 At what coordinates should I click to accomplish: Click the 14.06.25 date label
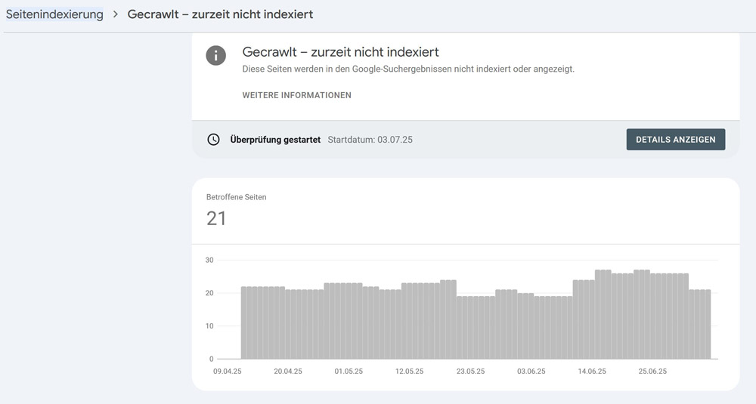tap(592, 372)
